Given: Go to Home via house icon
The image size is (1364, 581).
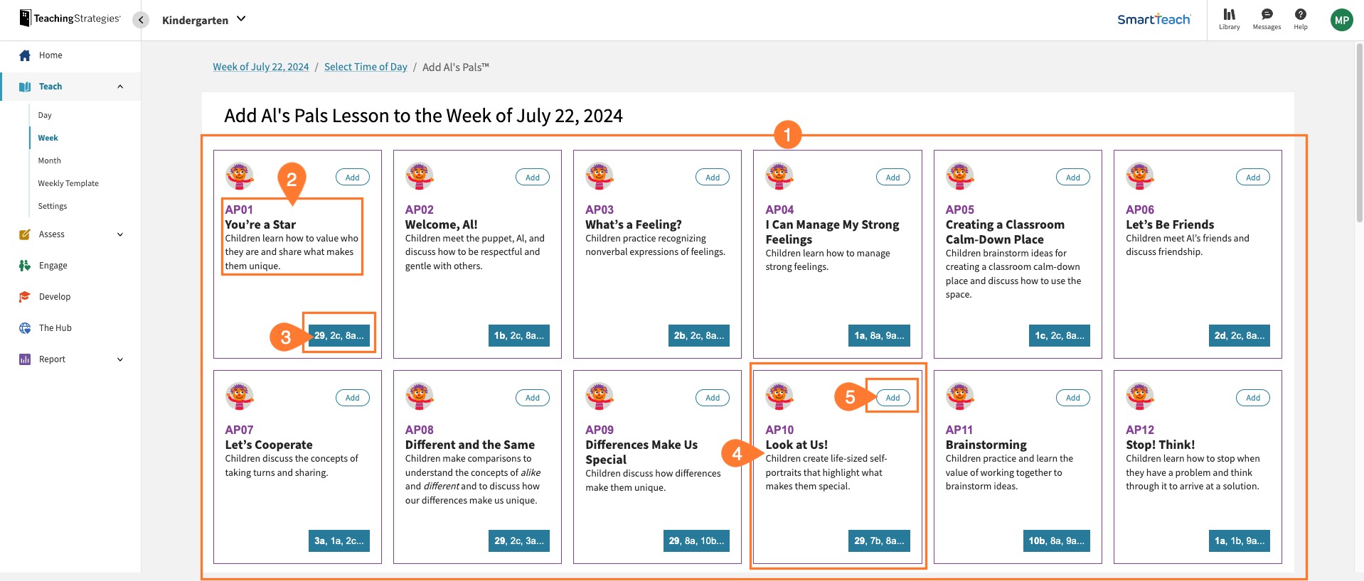Looking at the screenshot, I should pos(25,55).
